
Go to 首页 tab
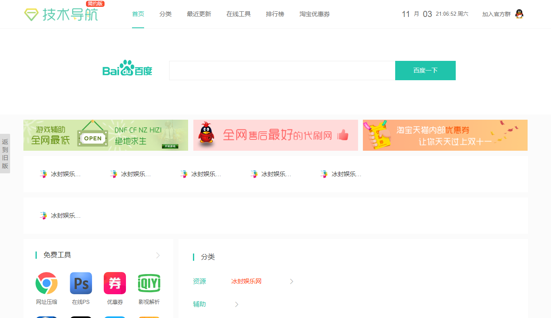point(138,14)
